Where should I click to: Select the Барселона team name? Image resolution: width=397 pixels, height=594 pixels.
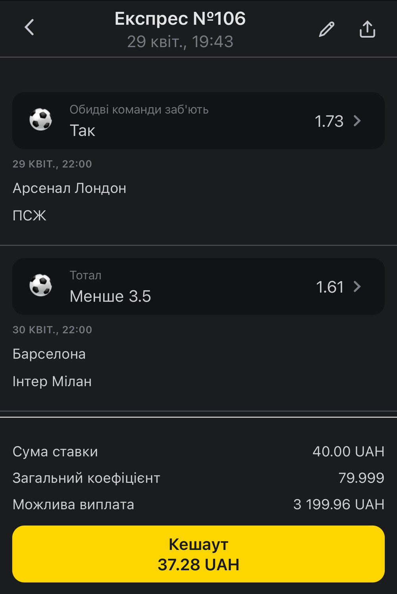(49, 354)
